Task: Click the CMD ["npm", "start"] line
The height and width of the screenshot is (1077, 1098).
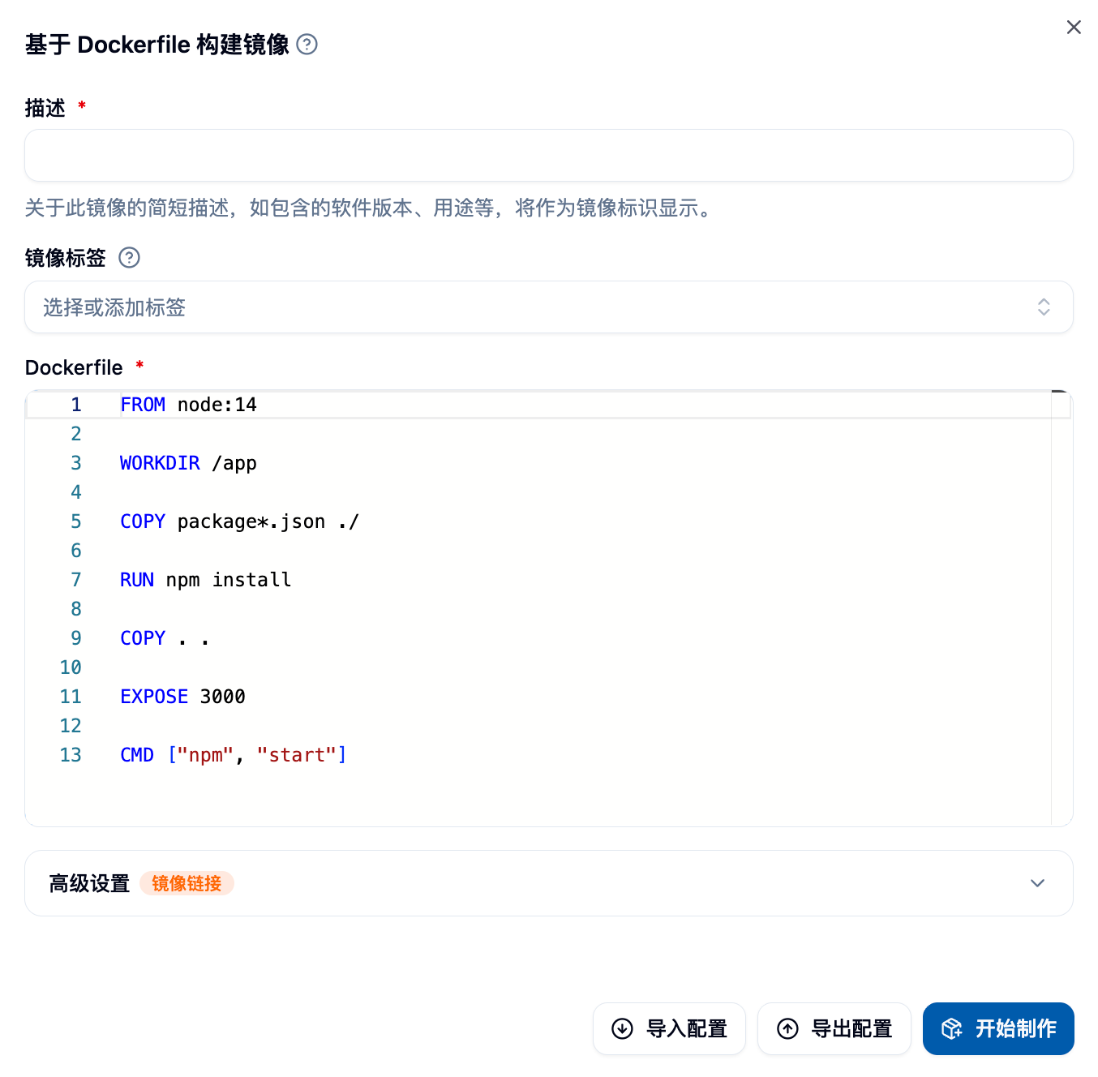Action: (233, 755)
